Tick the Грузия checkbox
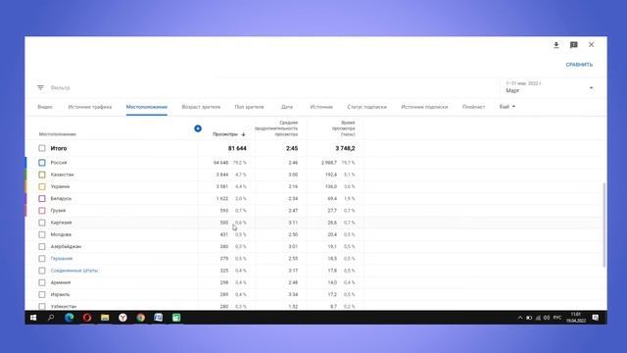 (x=42, y=211)
